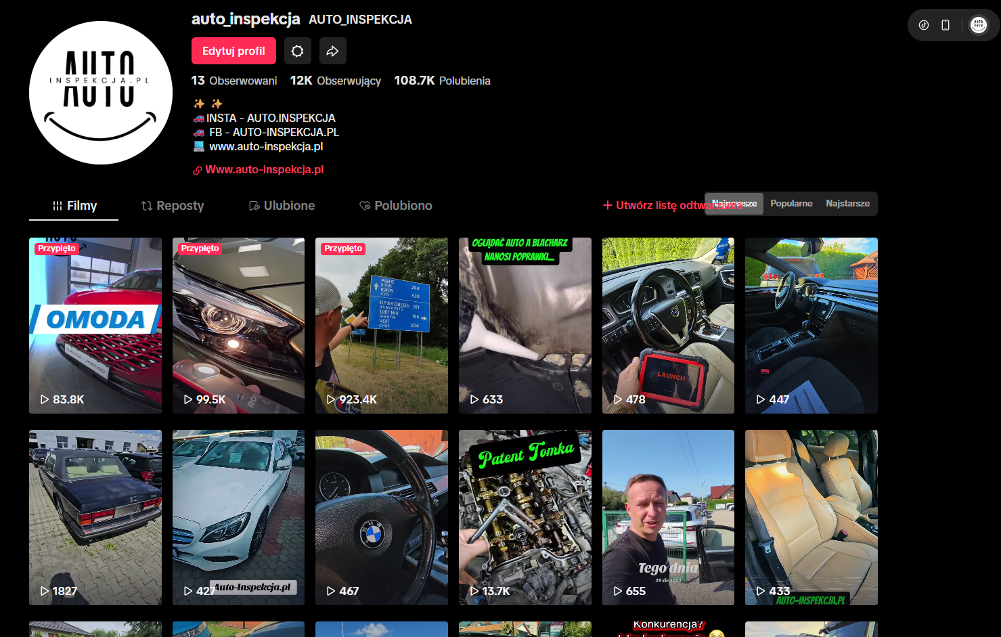The image size is (1001, 637).
Task: Click the share profile arrow icon
Action: [x=332, y=51]
